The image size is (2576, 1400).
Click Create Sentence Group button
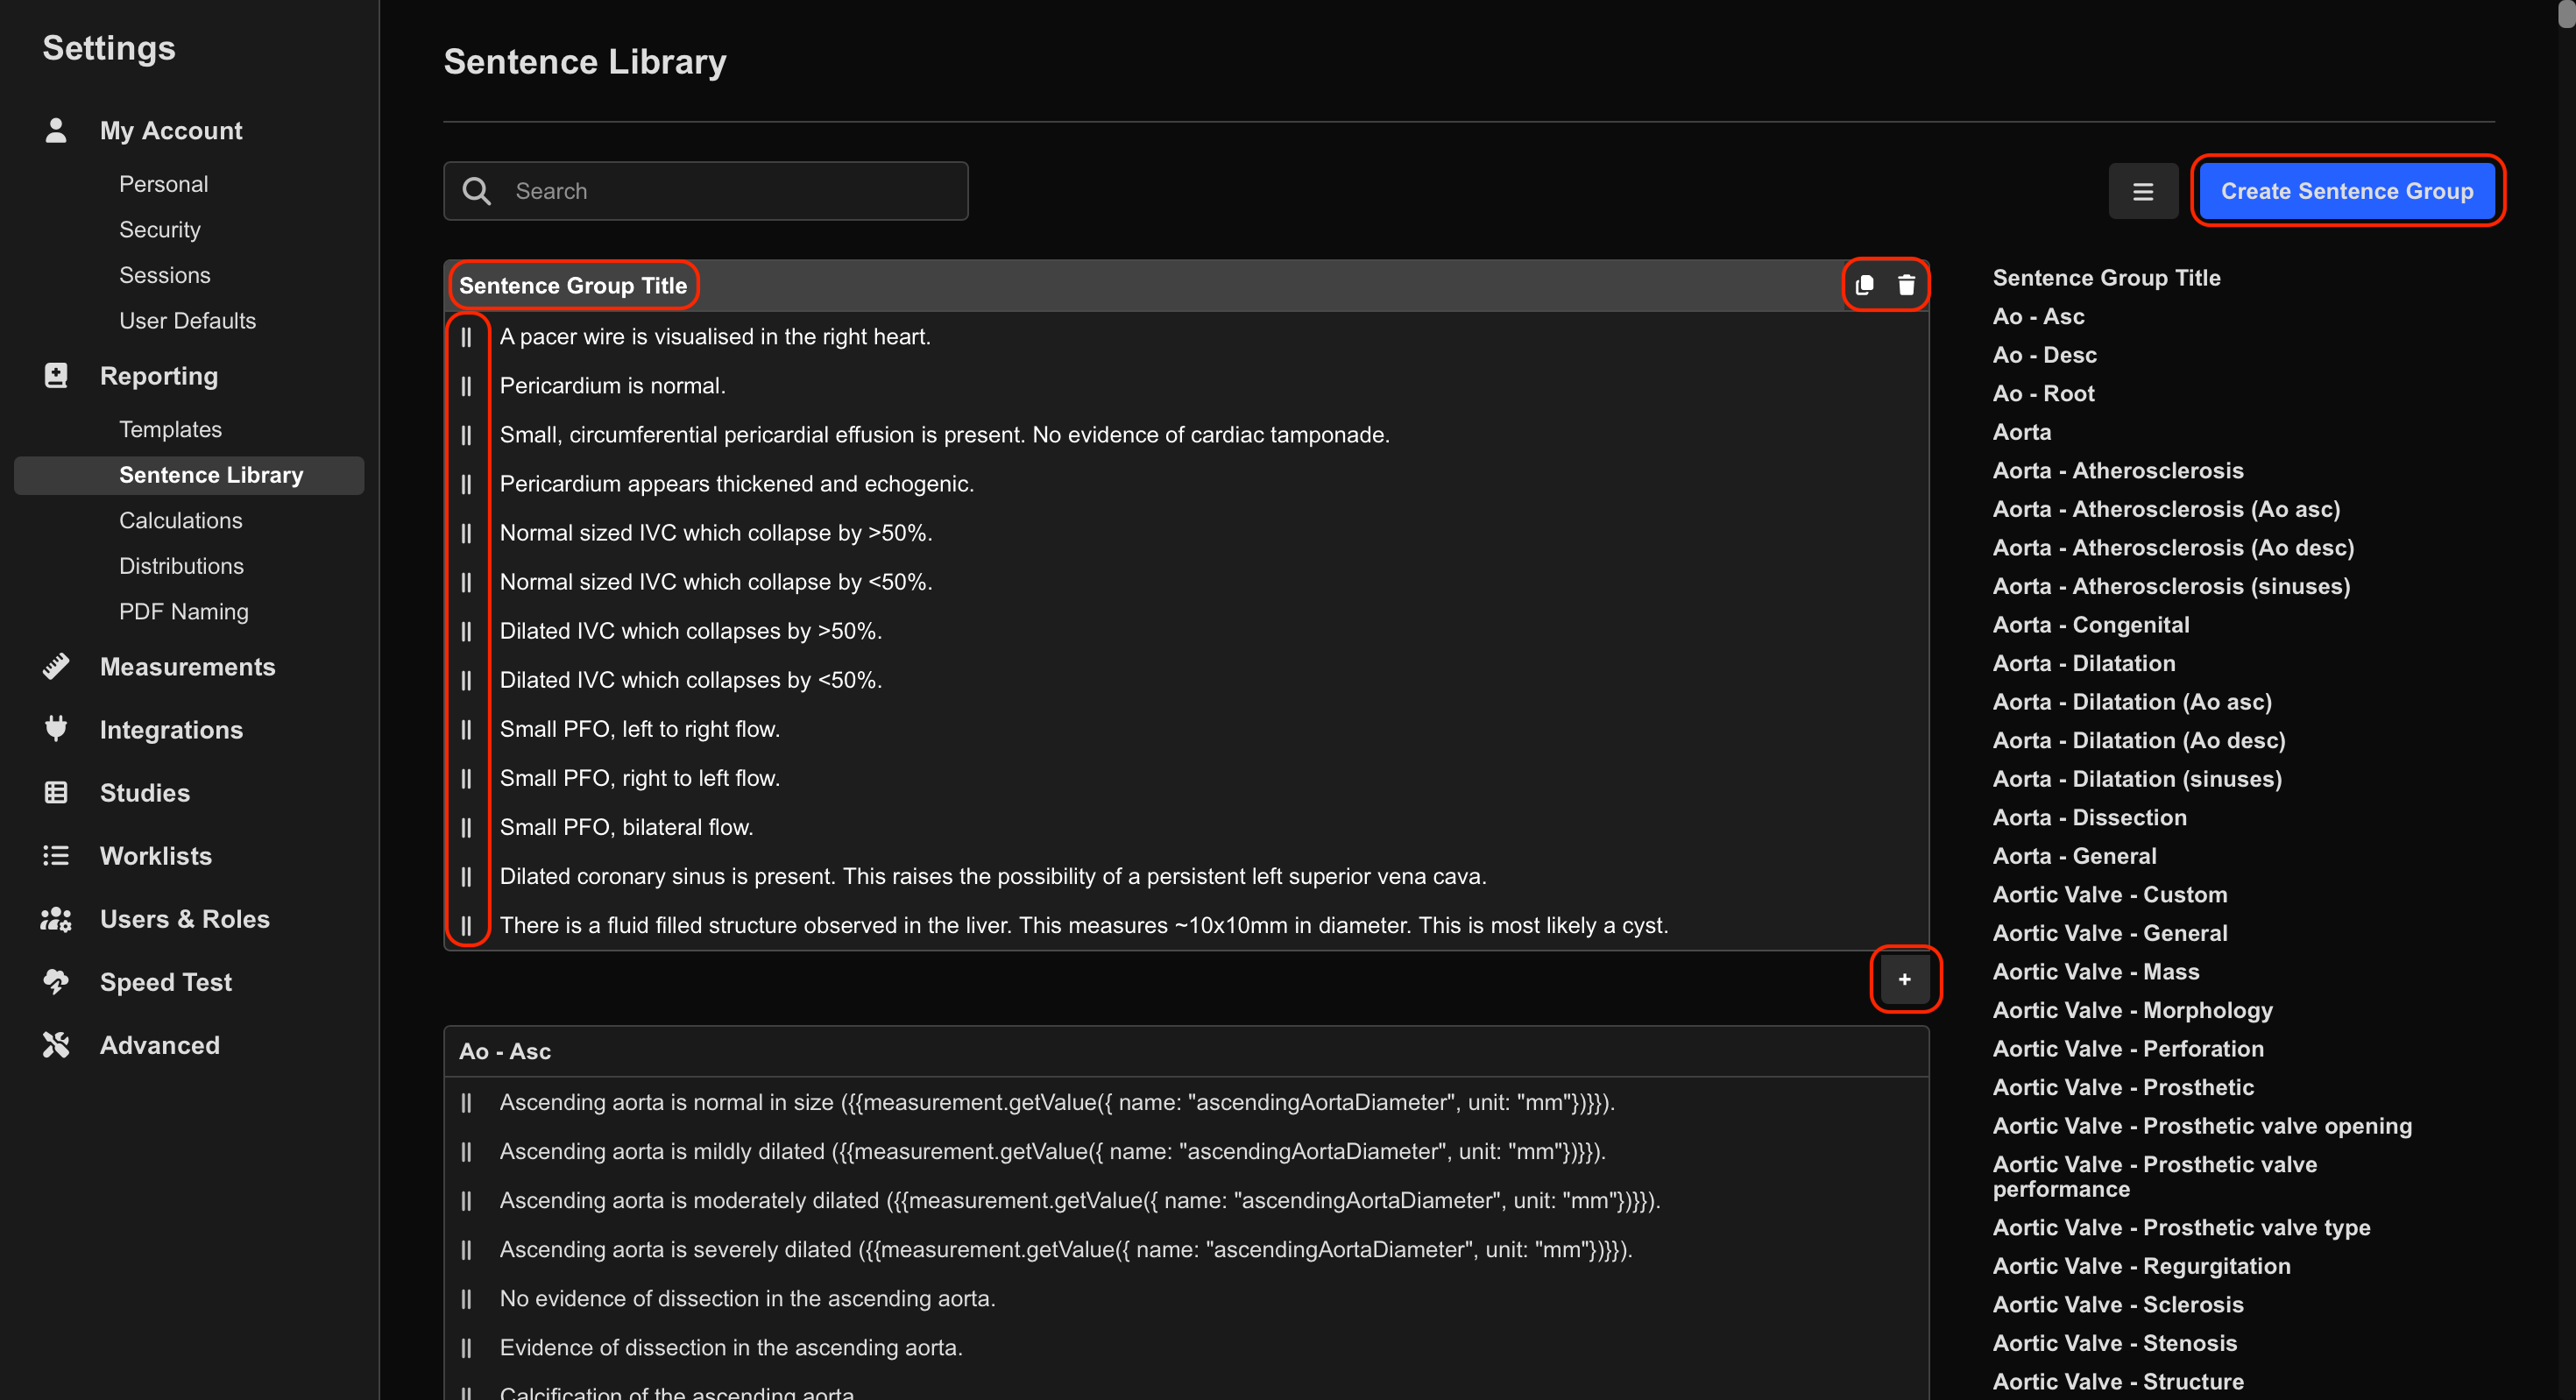2347,191
